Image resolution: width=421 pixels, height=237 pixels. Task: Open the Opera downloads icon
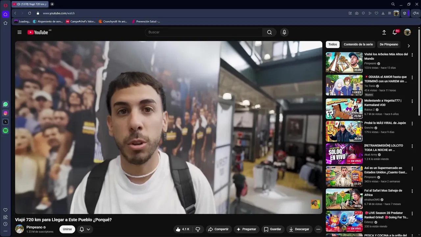(x=383, y=13)
